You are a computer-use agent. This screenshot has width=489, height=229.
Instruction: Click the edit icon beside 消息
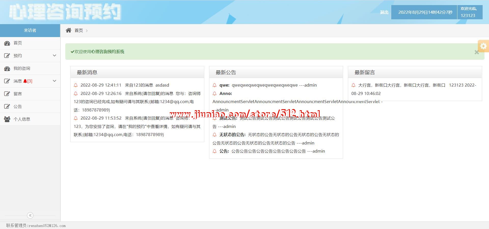pos(7,81)
